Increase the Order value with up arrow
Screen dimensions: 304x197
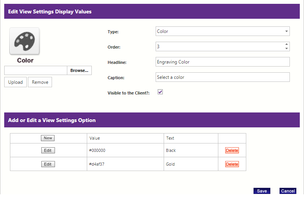point(286,44)
